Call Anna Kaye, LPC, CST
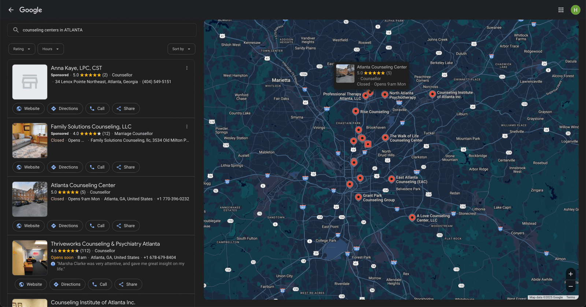 tap(97, 108)
